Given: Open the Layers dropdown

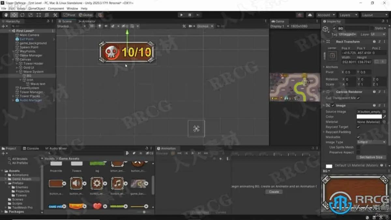Looking at the screenshot, I should coord(348,15).
